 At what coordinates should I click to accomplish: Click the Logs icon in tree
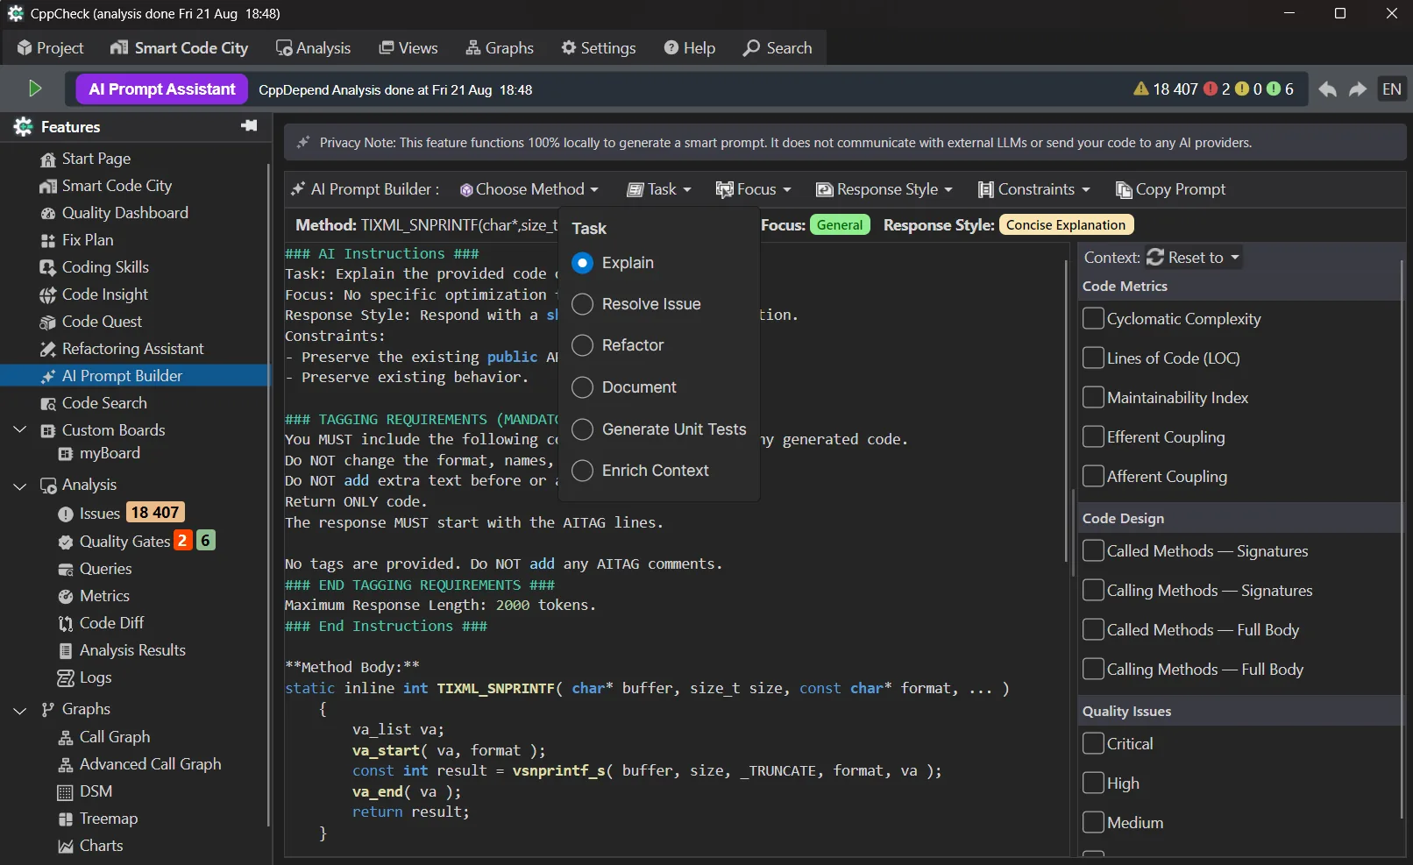(66, 678)
